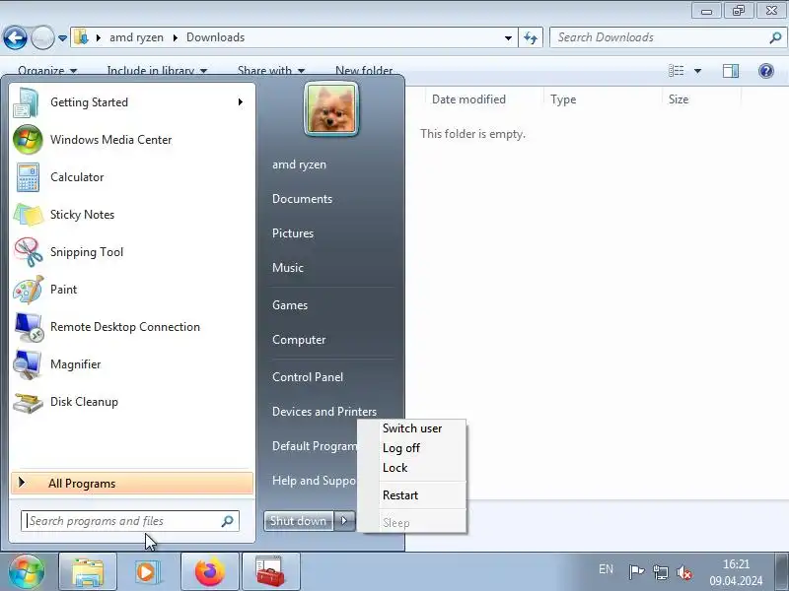
Task: Launch the Magnifier tool
Action: tap(132, 364)
